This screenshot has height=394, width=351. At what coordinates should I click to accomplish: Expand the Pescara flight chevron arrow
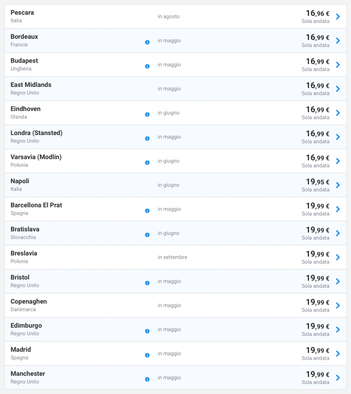click(x=338, y=17)
